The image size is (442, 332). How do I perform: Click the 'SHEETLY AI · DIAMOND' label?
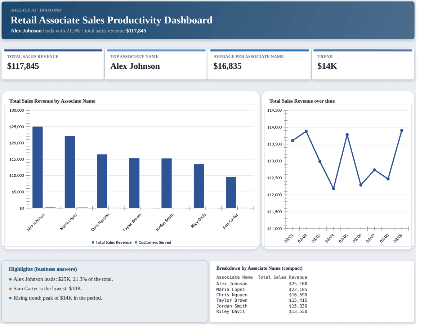36,10
